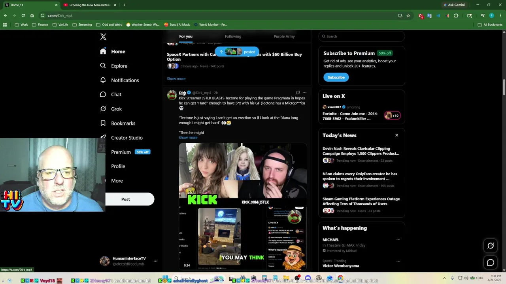Viewport: 506px width, 284px height.
Task: Click the X logo in sidebar
Action: pyautogui.click(x=103, y=37)
